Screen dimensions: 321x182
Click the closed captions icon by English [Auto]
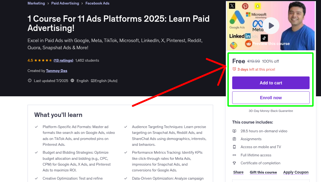pyautogui.click(x=93, y=81)
